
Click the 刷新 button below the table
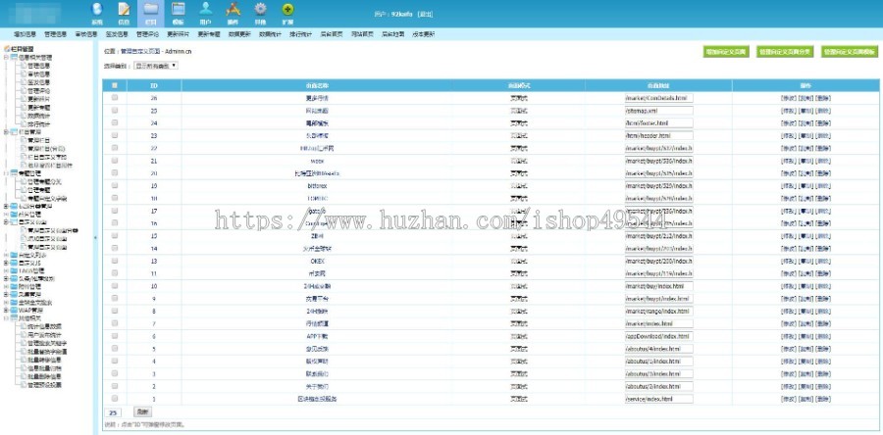(x=143, y=412)
